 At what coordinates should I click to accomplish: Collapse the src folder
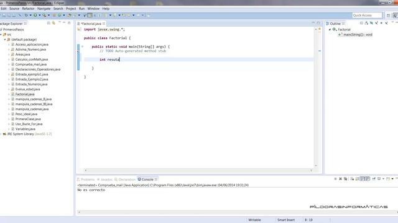1,35
